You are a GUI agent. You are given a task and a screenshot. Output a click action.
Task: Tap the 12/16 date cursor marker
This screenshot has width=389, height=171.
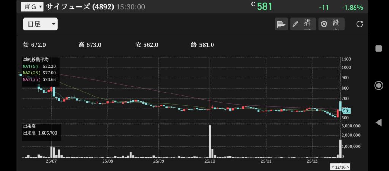pos(340,167)
